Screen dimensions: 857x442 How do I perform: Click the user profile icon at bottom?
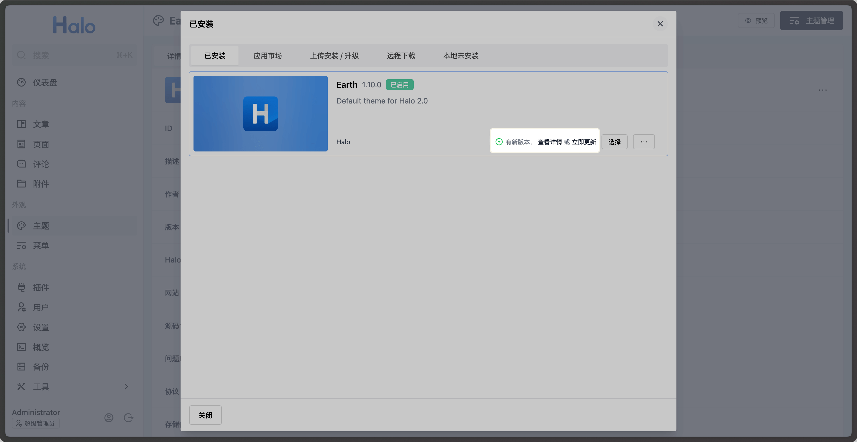pyautogui.click(x=109, y=418)
